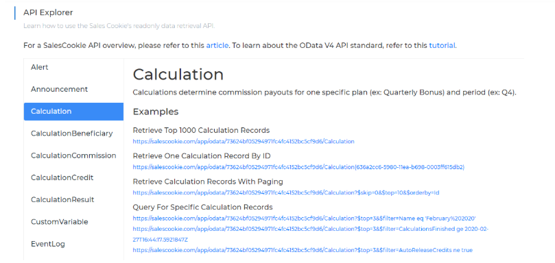The height and width of the screenshot is (263, 555).
Task: Open the Calculation record by ID URL
Action: pyautogui.click(x=298, y=167)
